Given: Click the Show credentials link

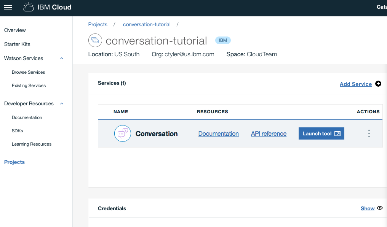Looking at the screenshot, I should (x=368, y=208).
